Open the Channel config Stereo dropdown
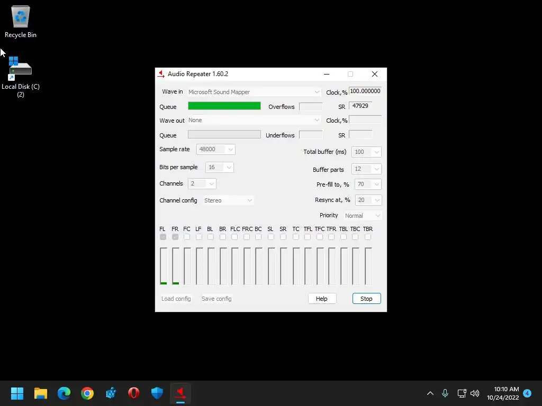The image size is (542, 406). [x=228, y=200]
